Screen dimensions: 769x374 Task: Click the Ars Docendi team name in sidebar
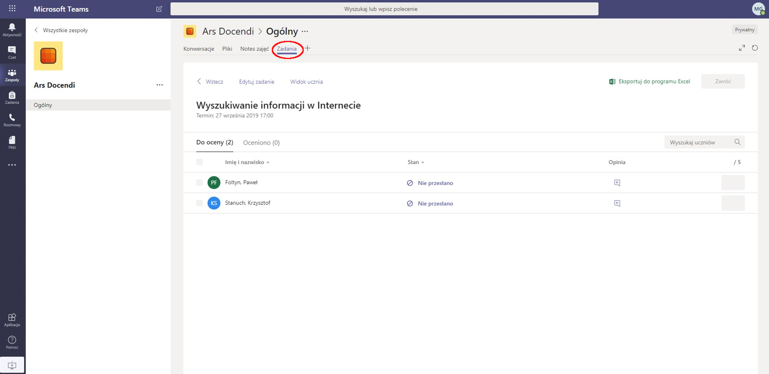pos(54,85)
